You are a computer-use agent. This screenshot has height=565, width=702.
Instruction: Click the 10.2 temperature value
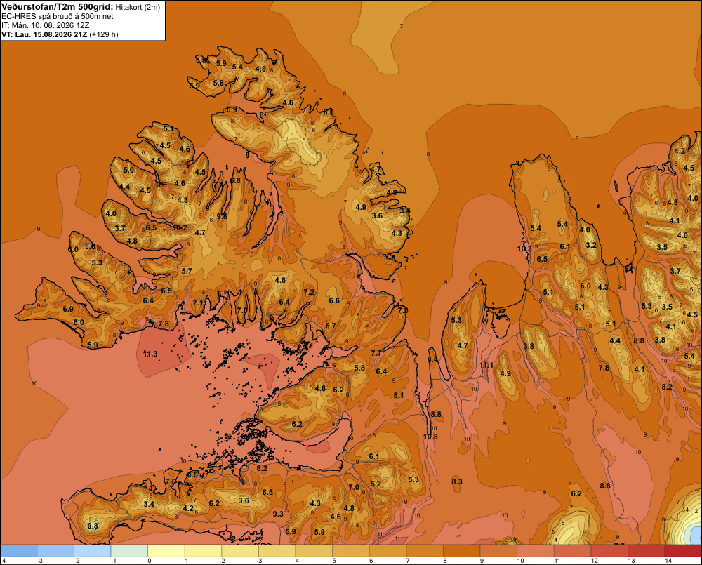tap(180, 227)
